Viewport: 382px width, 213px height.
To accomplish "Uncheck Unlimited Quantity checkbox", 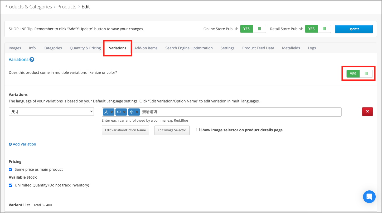I will 11,185.
